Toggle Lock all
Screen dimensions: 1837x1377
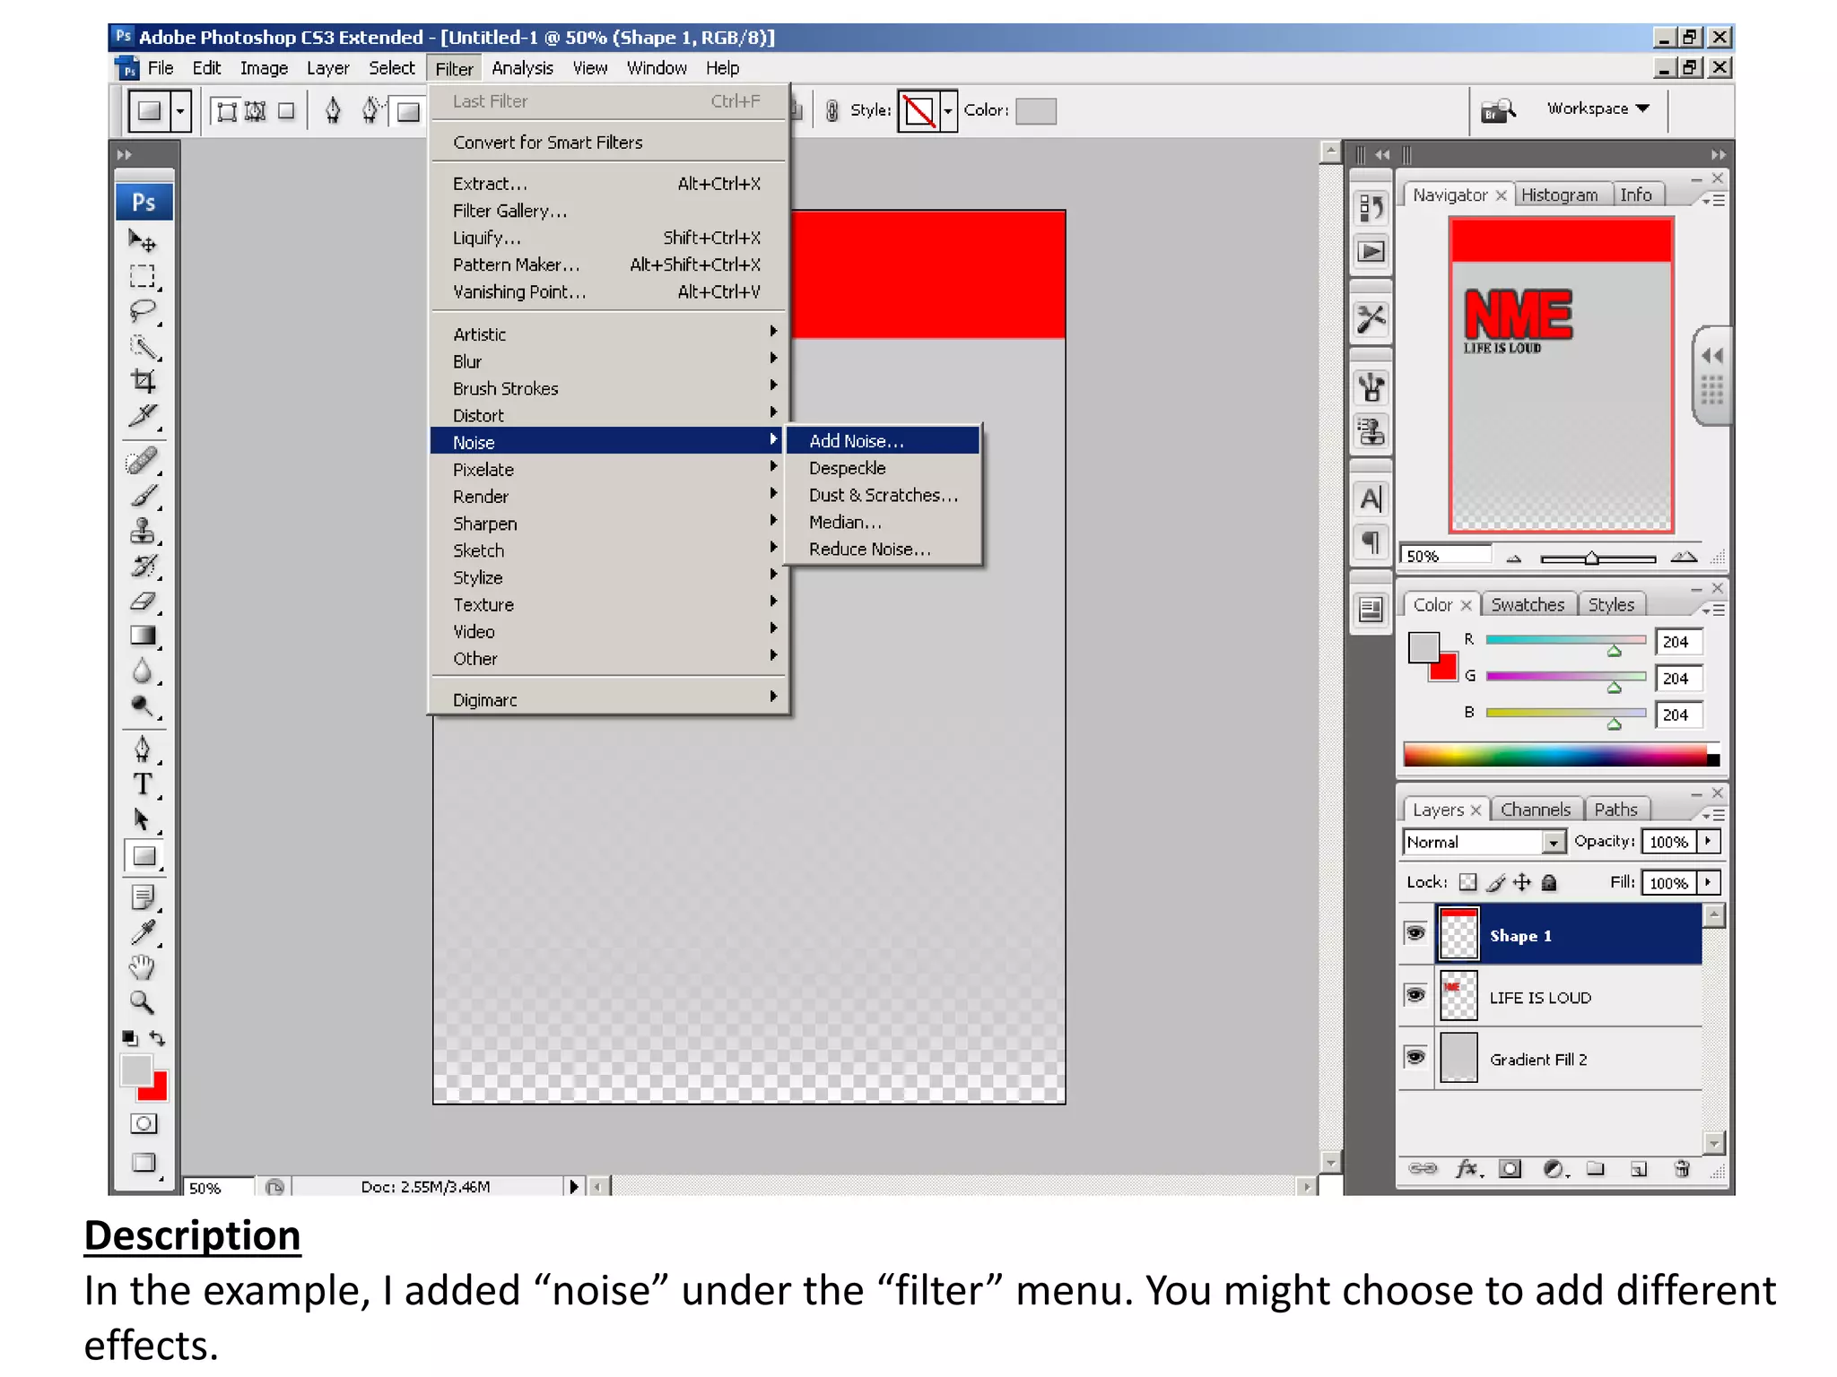tap(1549, 882)
